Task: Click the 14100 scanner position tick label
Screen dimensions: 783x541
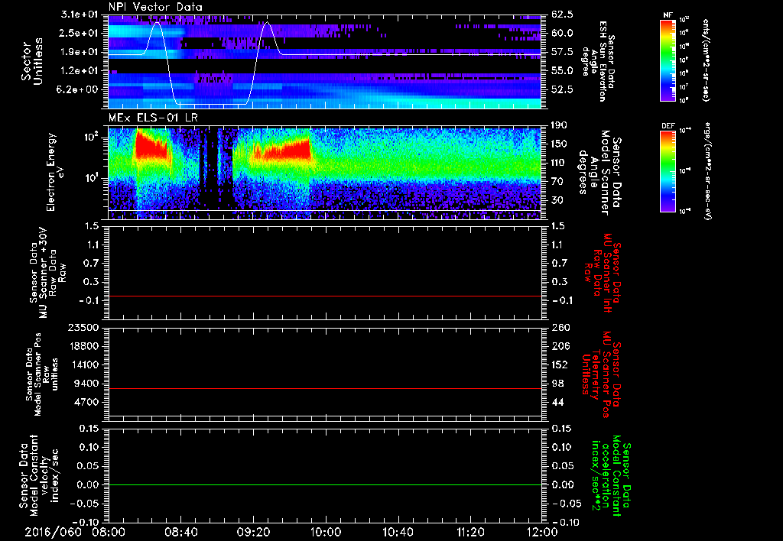Action: point(86,364)
